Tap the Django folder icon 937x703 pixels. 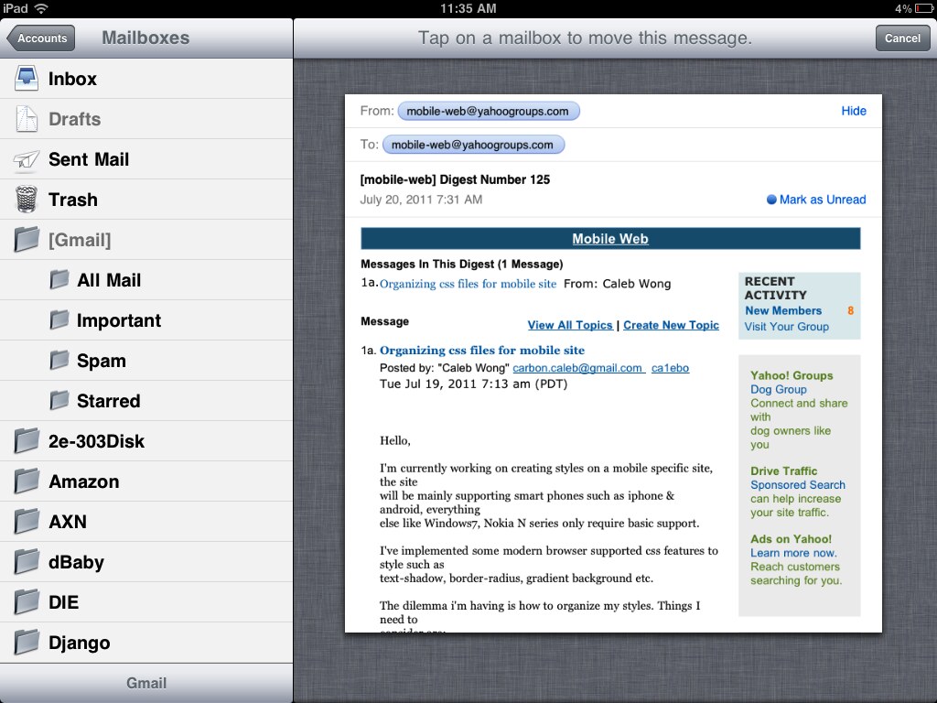27,642
